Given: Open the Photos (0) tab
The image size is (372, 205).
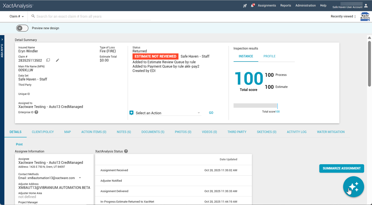Looking at the screenshot, I should (183, 132).
